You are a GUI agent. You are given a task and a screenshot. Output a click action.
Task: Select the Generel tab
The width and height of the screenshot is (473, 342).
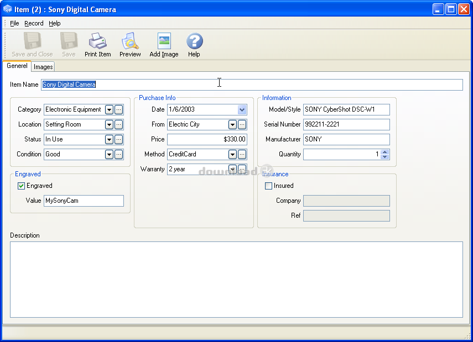click(x=17, y=66)
